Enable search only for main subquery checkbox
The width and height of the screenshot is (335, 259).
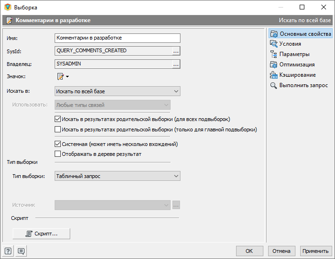click(58, 129)
